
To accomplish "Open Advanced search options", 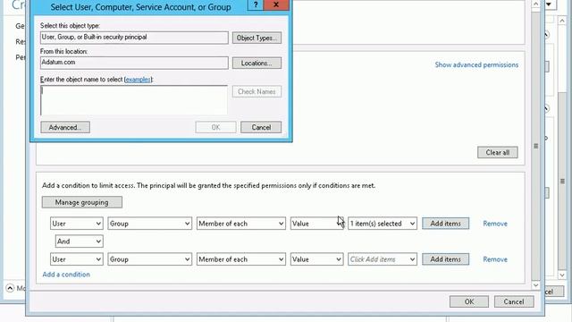I will [x=65, y=127].
